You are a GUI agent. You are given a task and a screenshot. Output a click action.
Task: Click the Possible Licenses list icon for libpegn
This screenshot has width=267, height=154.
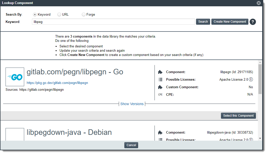[x=160, y=80]
